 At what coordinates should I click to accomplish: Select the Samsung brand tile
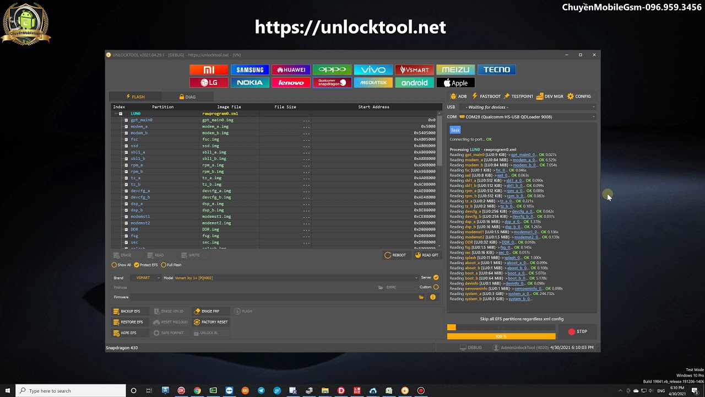coord(250,69)
